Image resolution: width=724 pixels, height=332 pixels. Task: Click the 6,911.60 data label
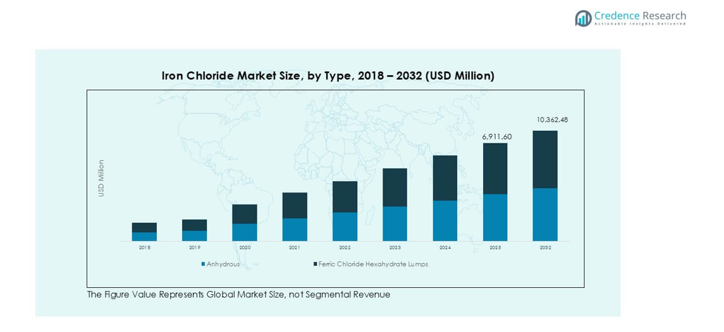497,136
